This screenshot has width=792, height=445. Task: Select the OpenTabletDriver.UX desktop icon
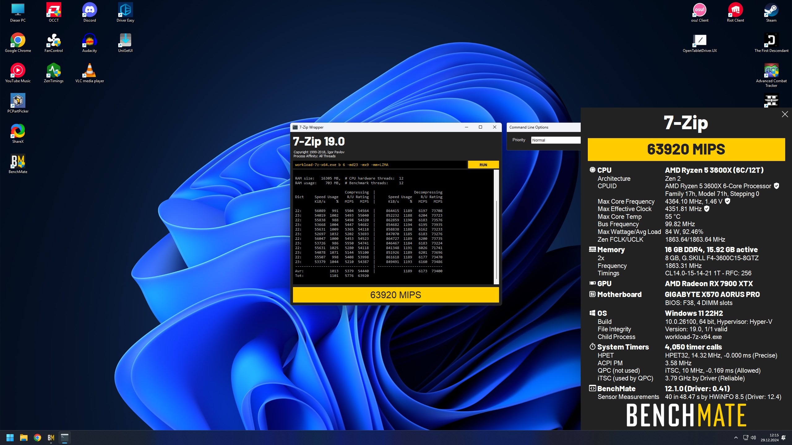click(x=699, y=43)
